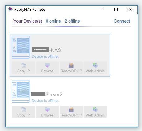Open ReadyDROP for the -NAS device
Image resolution: width=142 pixels, height=131 pixels.
coord(71,68)
